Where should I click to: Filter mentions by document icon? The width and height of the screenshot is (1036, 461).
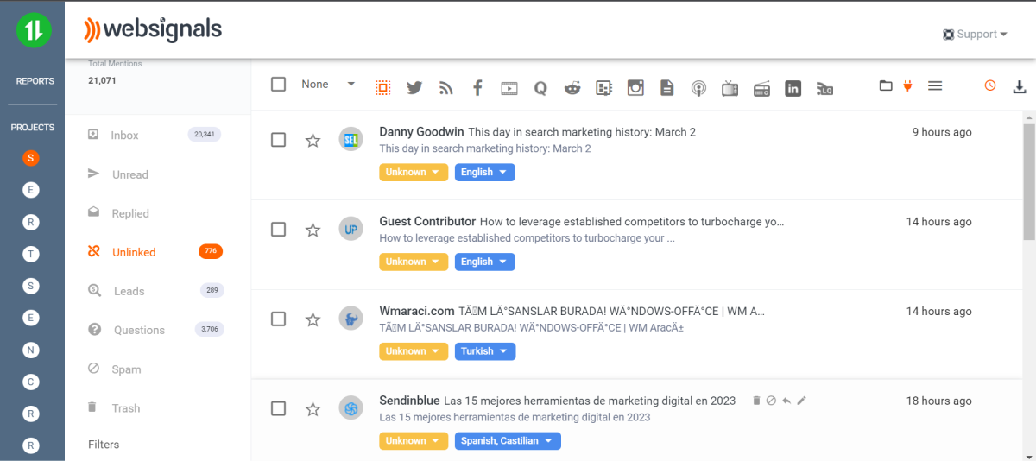[666, 87]
